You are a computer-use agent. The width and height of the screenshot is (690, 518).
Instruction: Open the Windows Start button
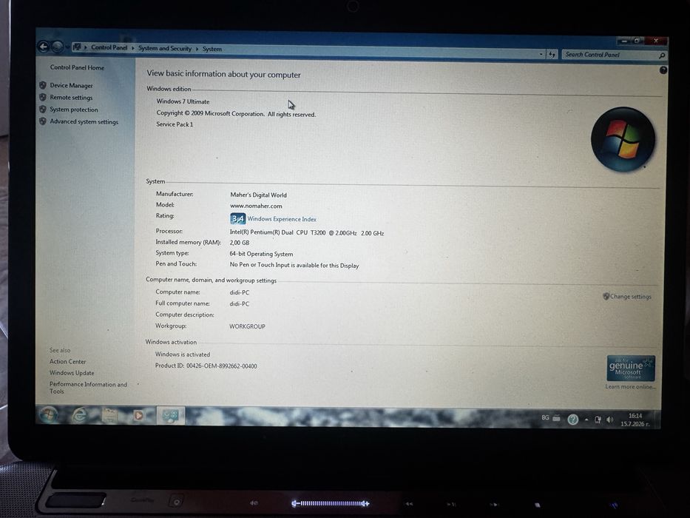[48, 415]
